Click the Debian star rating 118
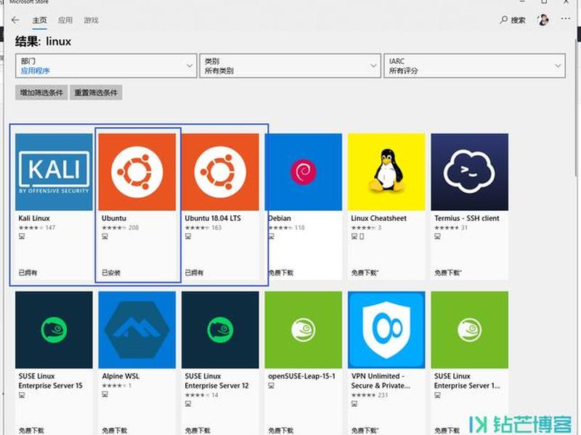Viewport: 581px width, 435px height. 286,228
